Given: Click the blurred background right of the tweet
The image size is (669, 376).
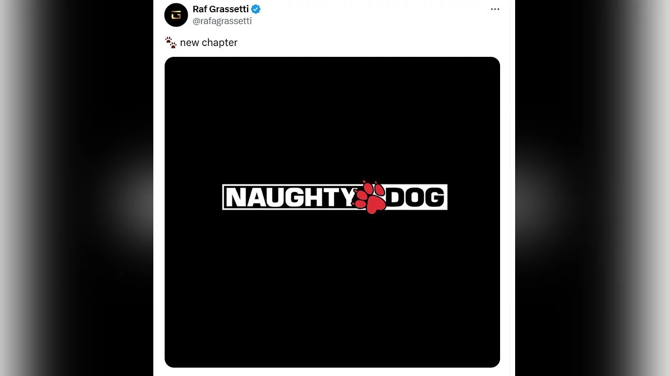Looking at the screenshot, I should [592, 188].
